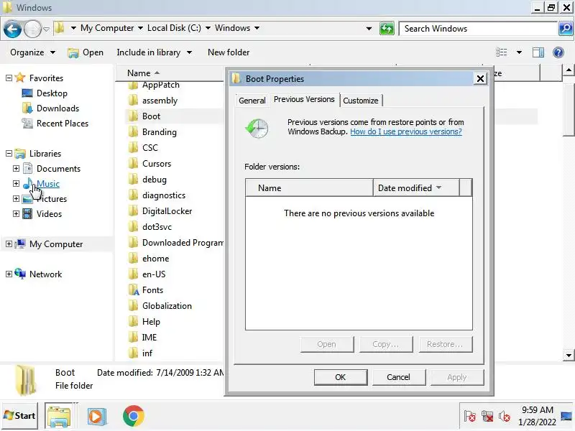Open dropdown arrow after My Computer breadcrumb

pyautogui.click(x=140, y=28)
